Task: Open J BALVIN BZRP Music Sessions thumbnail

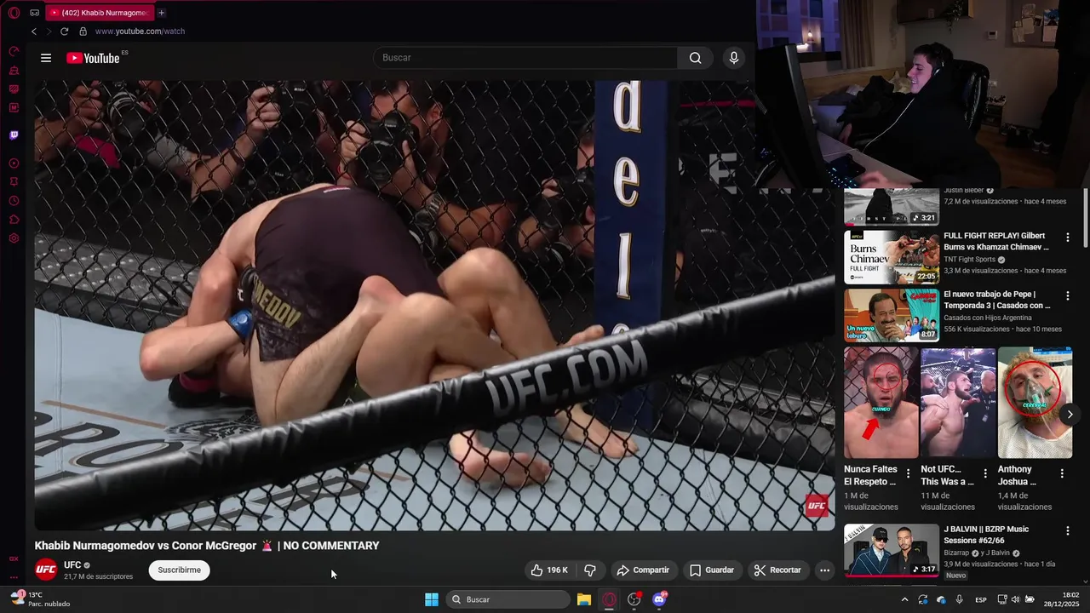Action: point(892,550)
